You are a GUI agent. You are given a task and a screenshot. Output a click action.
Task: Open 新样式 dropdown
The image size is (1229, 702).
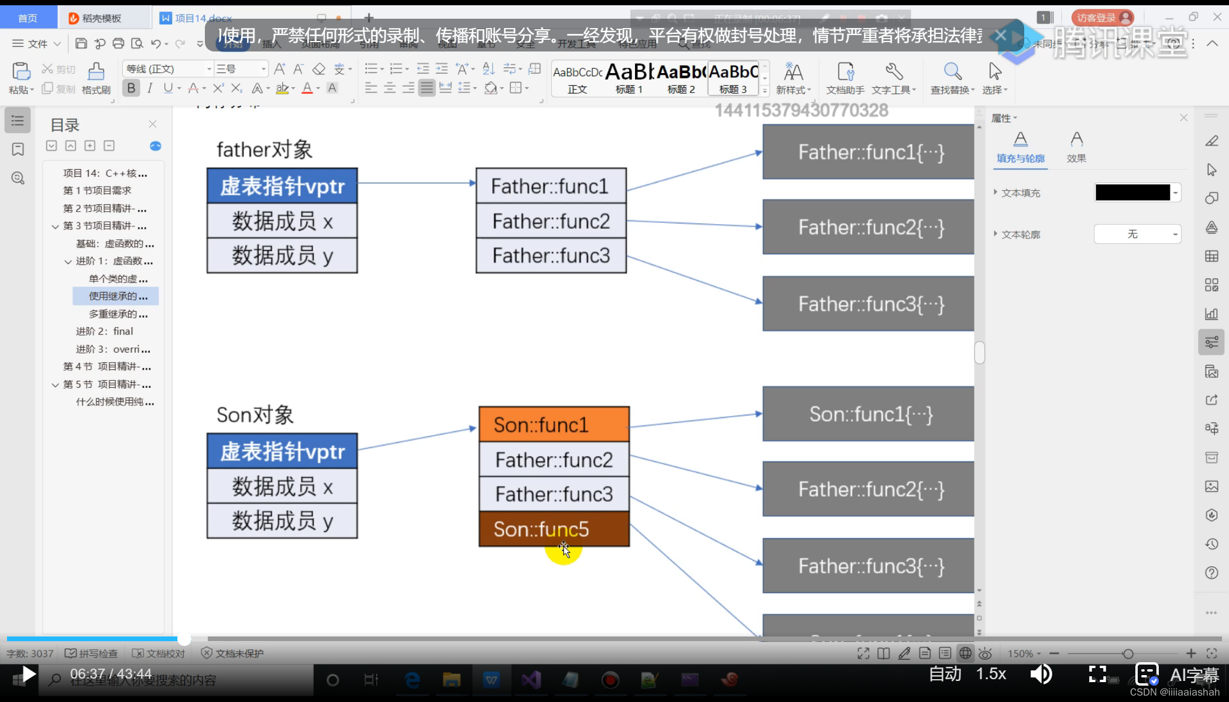coord(794,78)
